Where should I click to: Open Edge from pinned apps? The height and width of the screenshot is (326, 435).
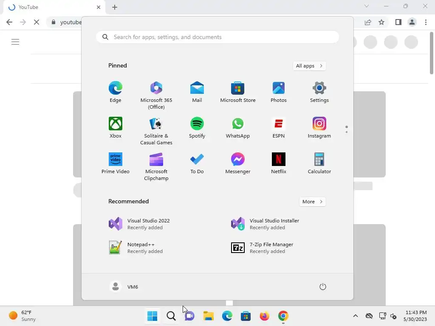point(116,92)
